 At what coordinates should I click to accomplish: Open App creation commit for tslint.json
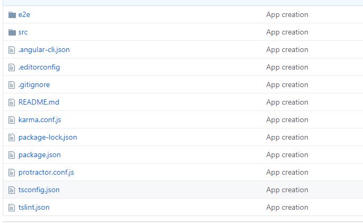coord(287,208)
